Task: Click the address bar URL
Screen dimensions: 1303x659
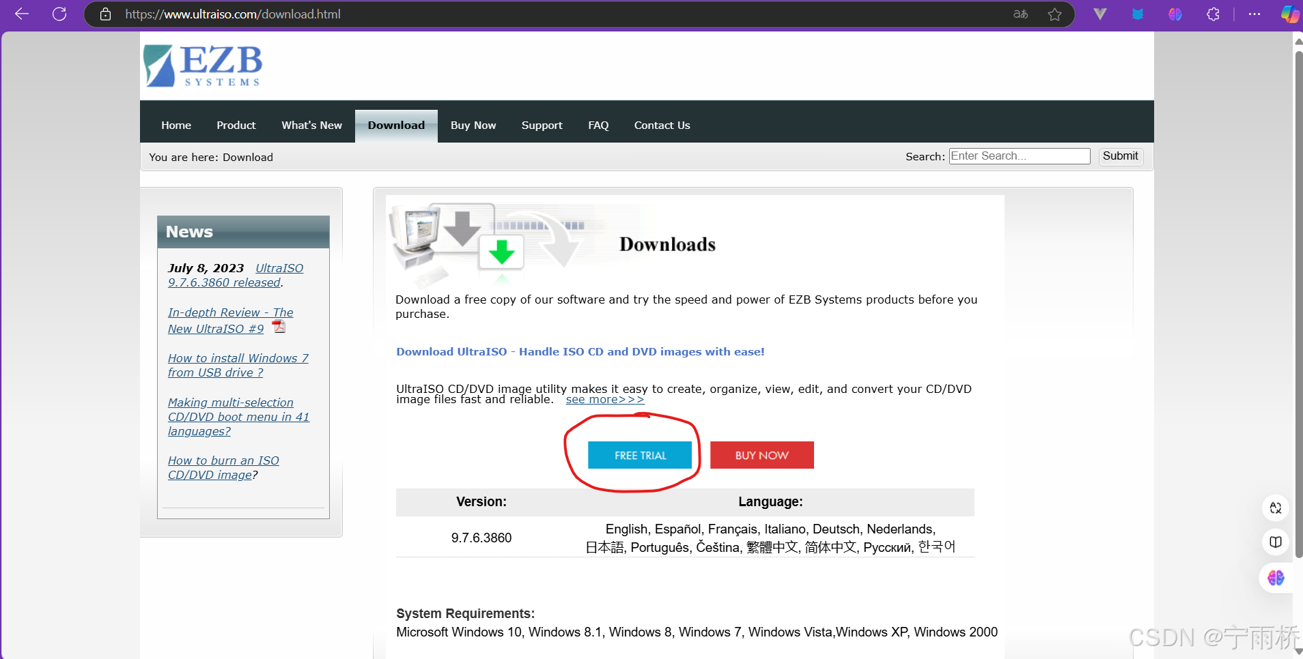Action: click(233, 14)
